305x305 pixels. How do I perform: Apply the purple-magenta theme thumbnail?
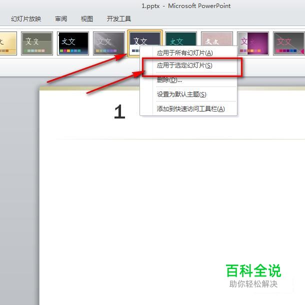tap(253, 43)
